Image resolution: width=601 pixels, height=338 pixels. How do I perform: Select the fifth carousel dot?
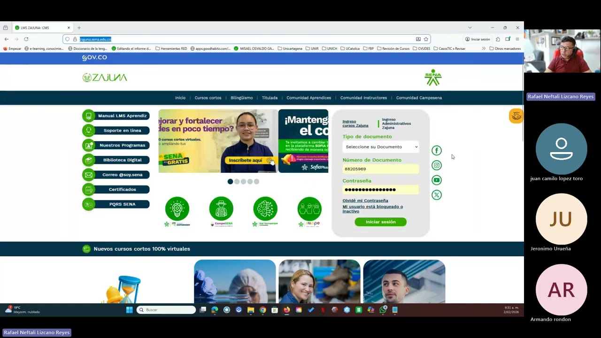(x=256, y=182)
